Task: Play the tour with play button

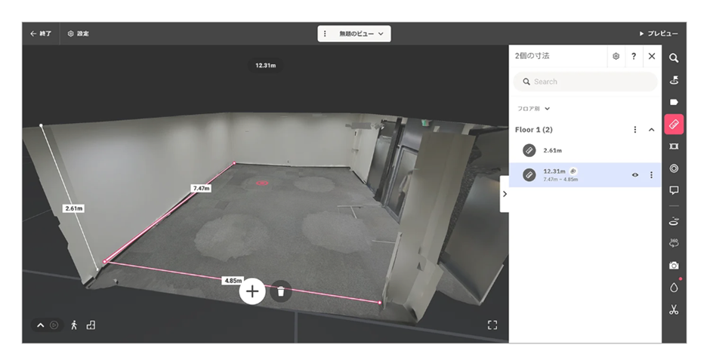Action: click(x=54, y=325)
